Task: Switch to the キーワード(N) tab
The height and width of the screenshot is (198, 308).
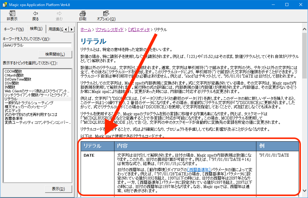Action: click(14, 29)
